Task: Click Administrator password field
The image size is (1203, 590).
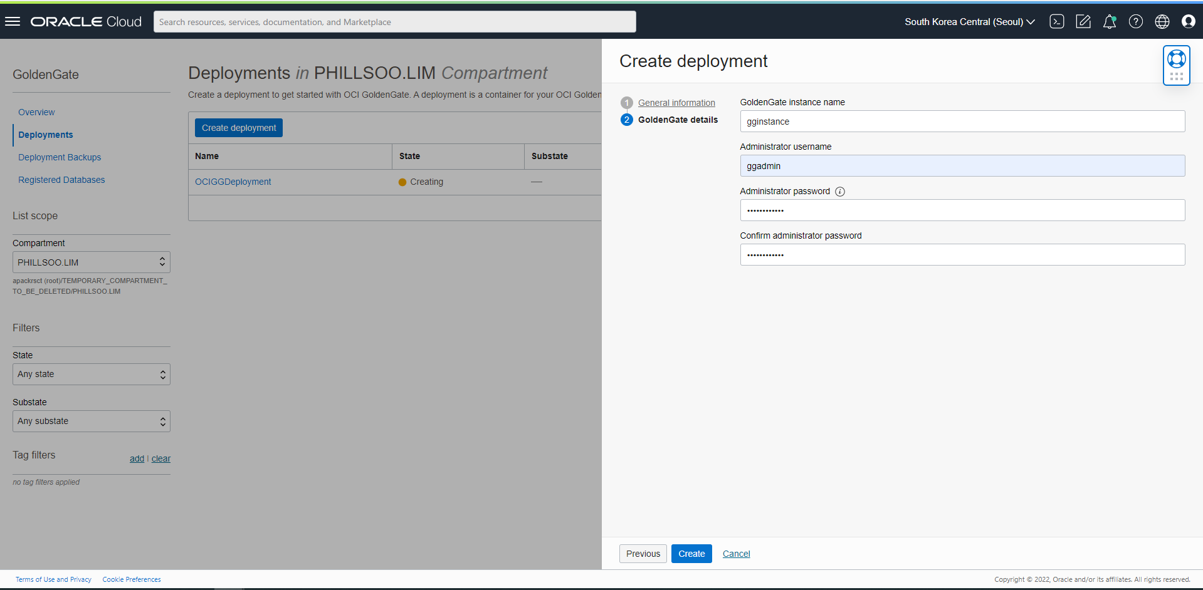Action: coord(962,210)
